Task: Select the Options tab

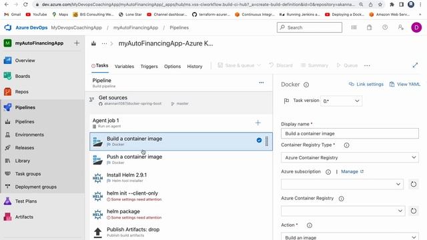Action: tap(172, 67)
